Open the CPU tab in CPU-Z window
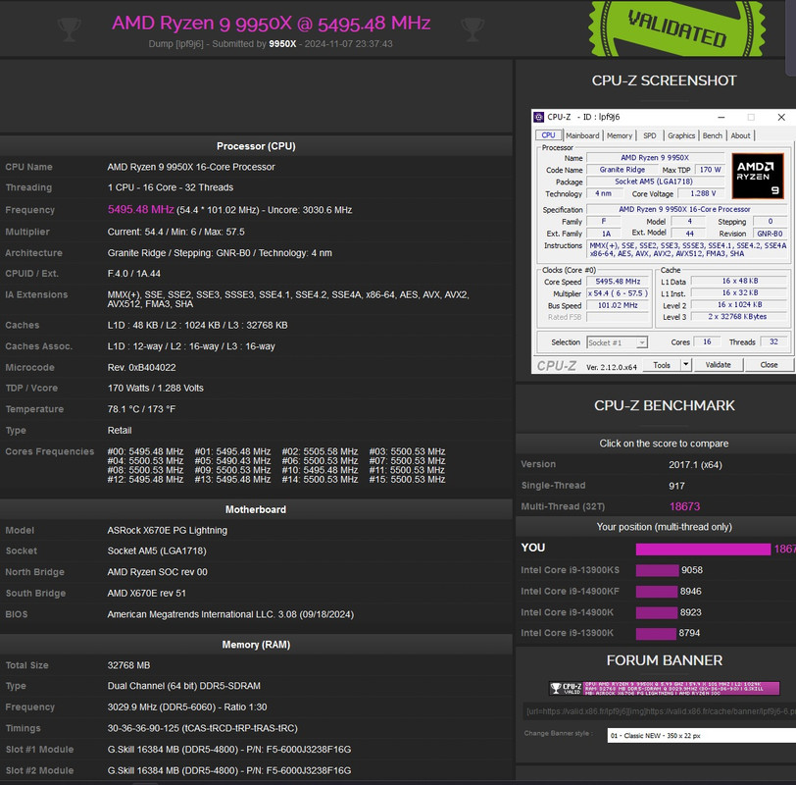This screenshot has height=785, width=796. tap(548, 135)
